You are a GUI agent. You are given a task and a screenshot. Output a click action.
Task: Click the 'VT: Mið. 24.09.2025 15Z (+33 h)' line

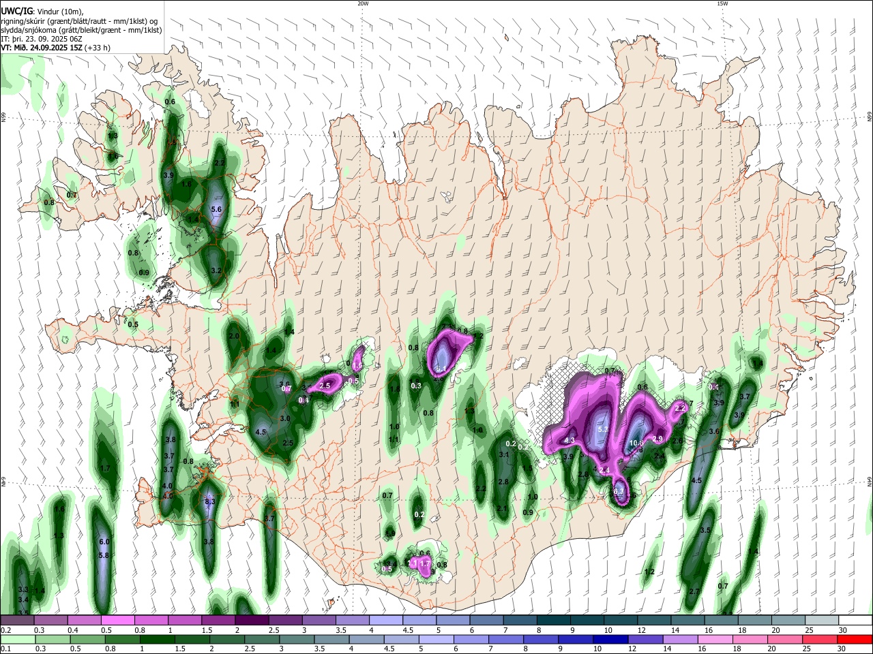(x=55, y=48)
